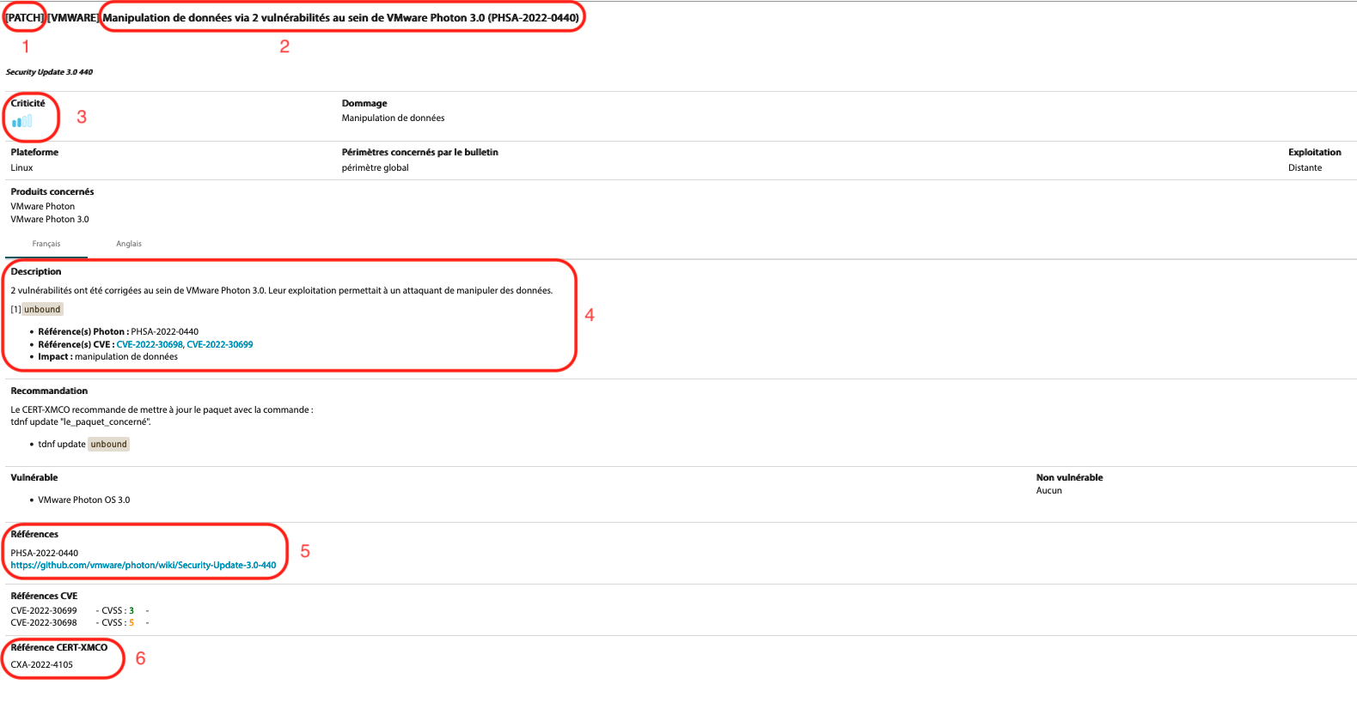Open the GitHub Security-Update-3.0-440 link
1357x721 pixels.
[x=144, y=565]
